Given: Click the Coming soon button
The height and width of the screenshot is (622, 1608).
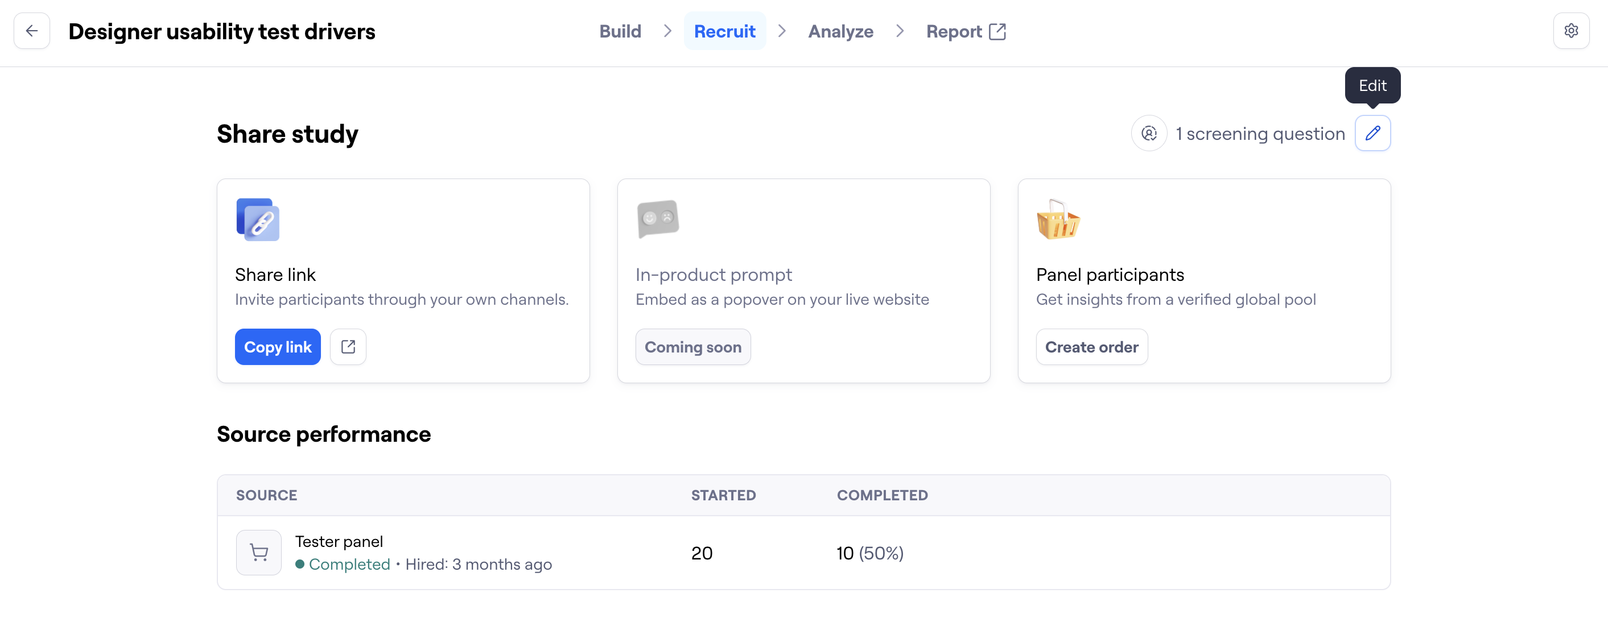Looking at the screenshot, I should click(692, 347).
